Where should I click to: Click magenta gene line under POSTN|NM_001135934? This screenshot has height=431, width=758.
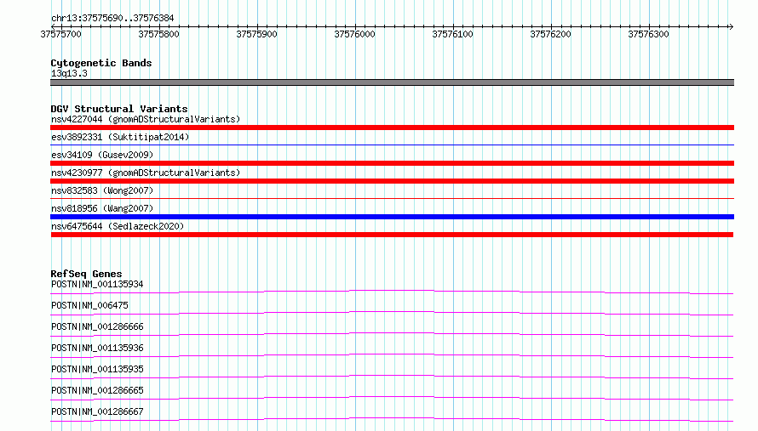[x=392, y=292]
